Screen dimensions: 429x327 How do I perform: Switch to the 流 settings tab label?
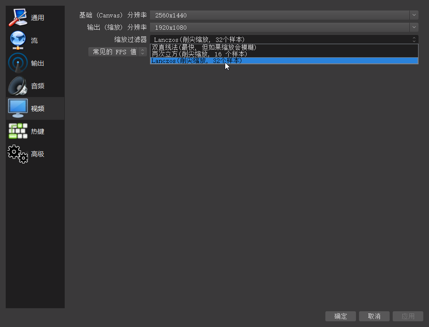[34, 41]
